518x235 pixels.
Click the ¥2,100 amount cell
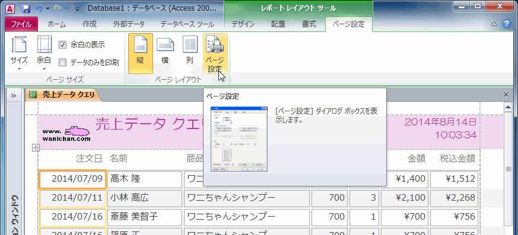point(405,198)
